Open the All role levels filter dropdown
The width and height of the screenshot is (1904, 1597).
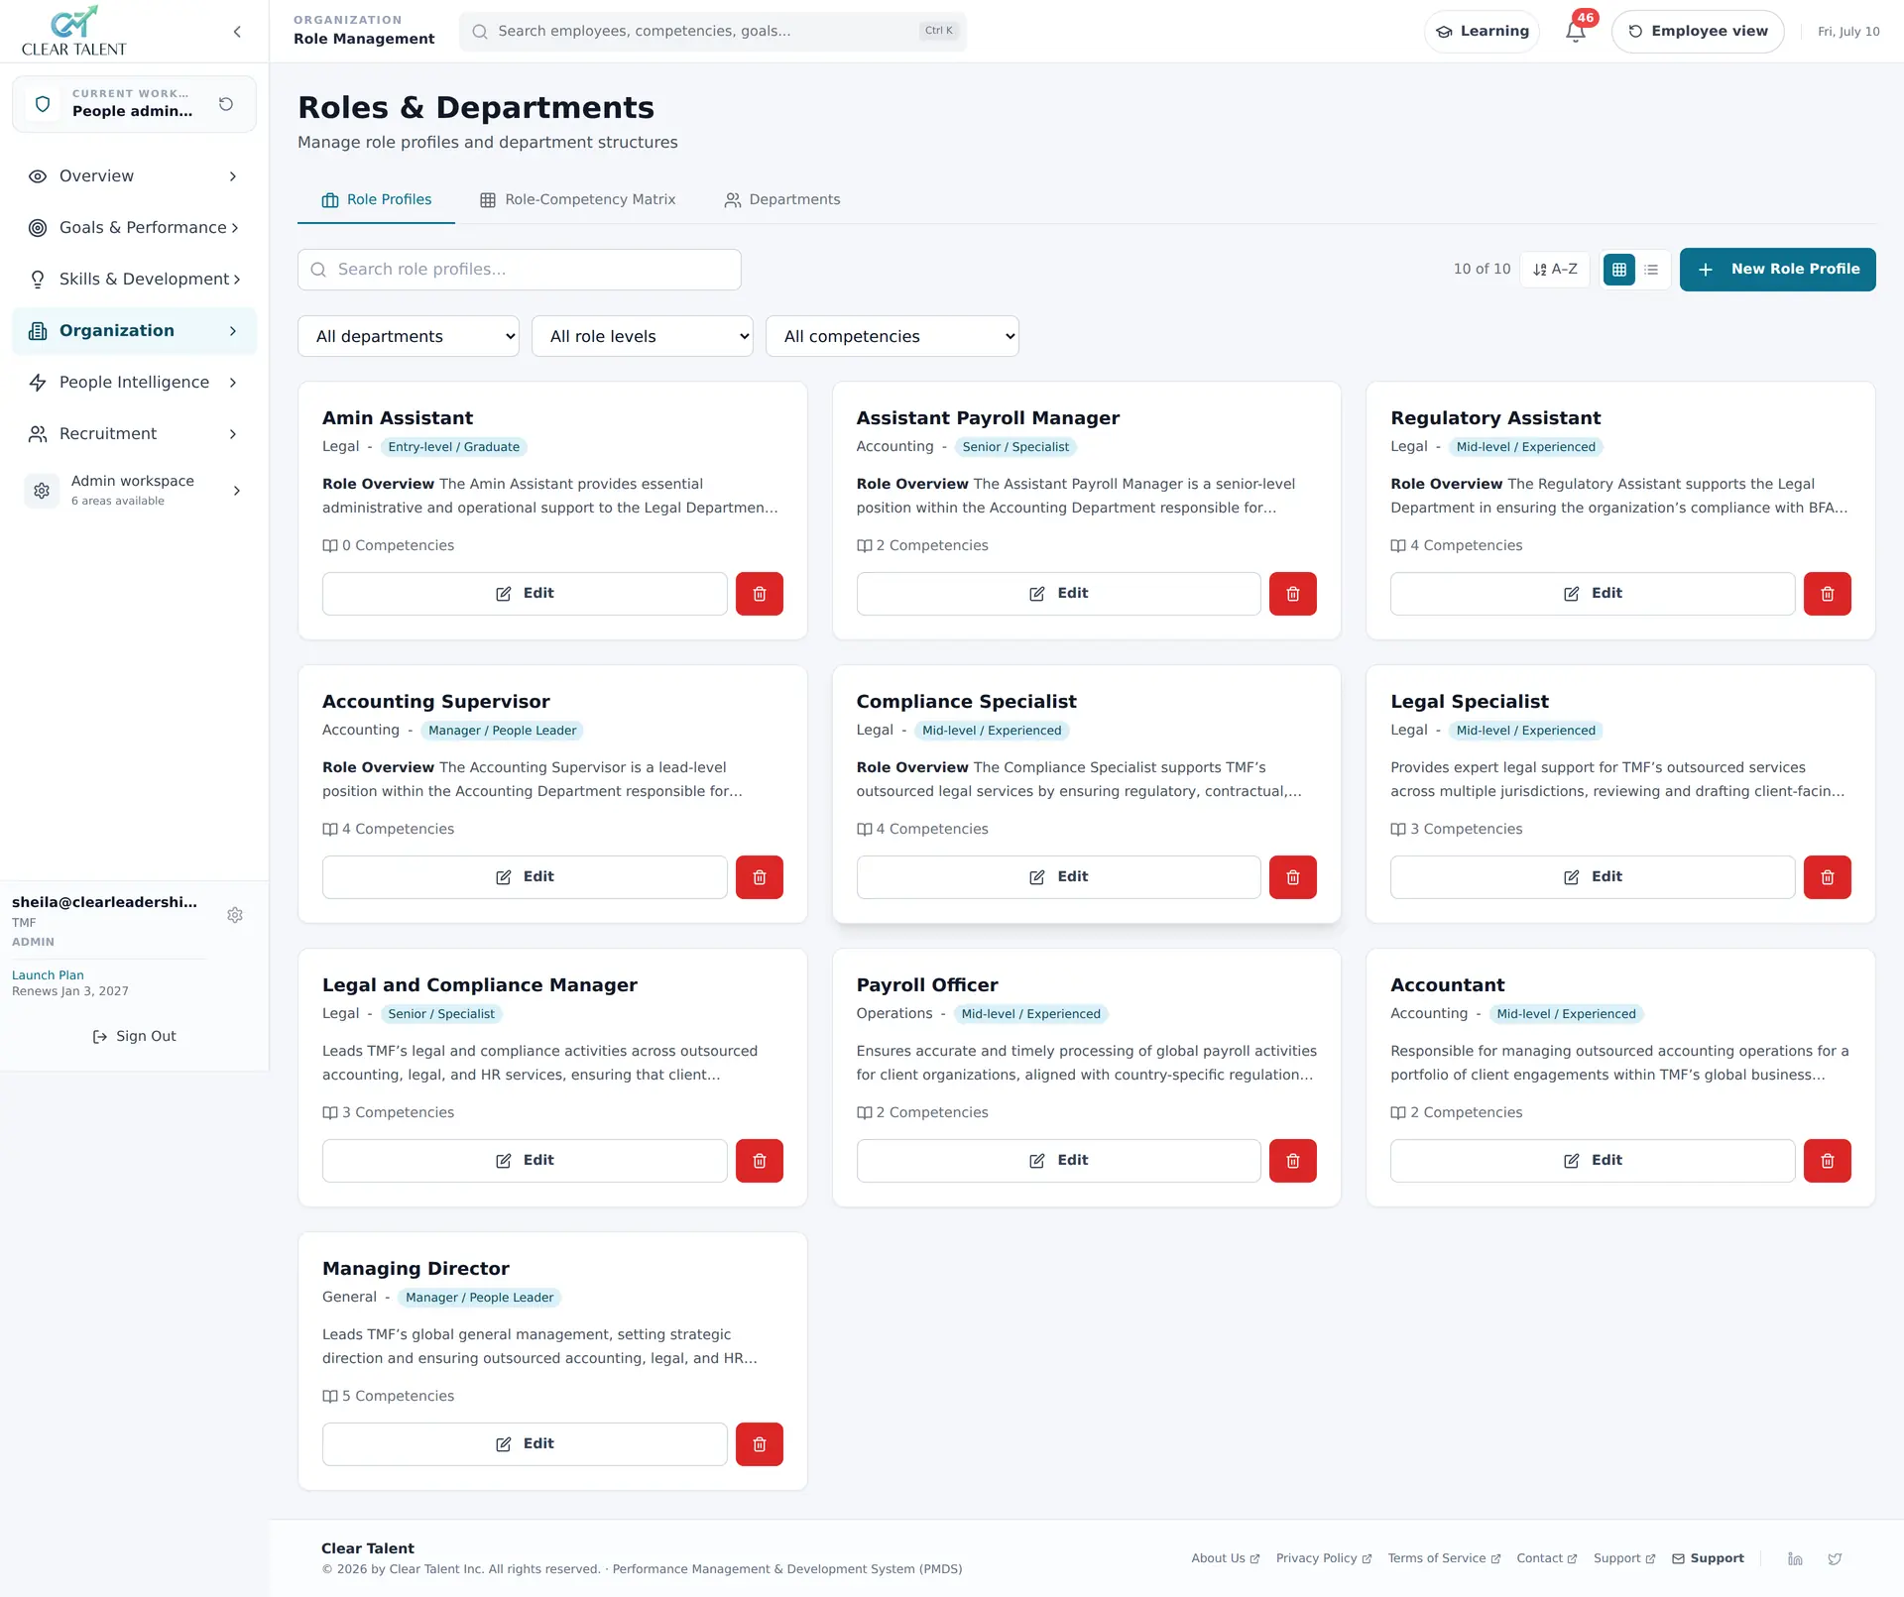click(643, 336)
